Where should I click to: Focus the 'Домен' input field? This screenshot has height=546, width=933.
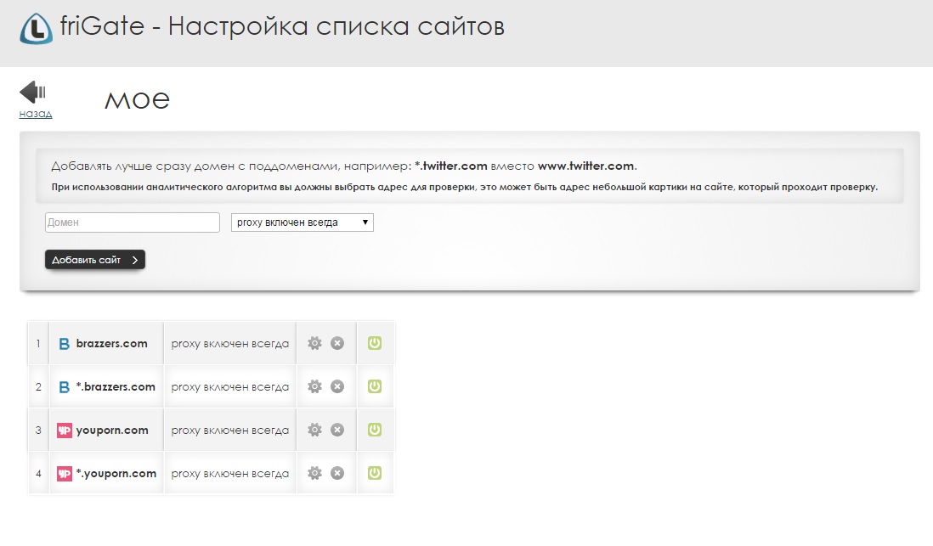tap(133, 222)
